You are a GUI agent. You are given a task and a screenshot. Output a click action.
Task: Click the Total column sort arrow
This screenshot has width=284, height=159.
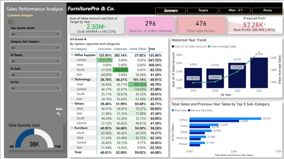pos(149,51)
